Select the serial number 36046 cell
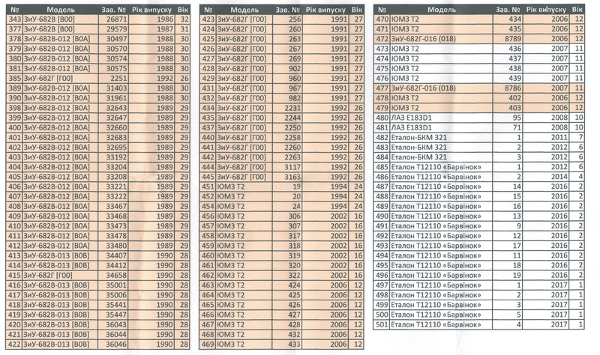This screenshot has width=600, height=355. tap(114, 345)
